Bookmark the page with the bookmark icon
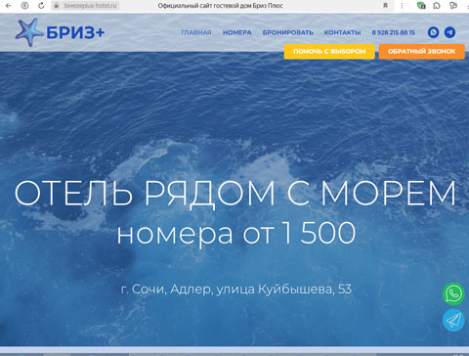This screenshot has width=469, height=356. [x=385, y=6]
